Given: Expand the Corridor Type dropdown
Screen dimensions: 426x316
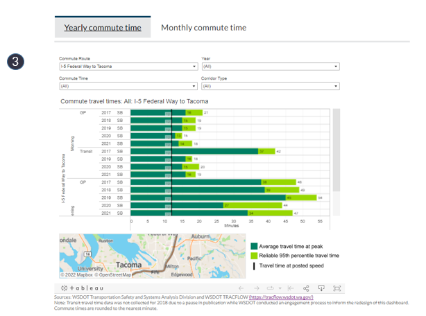Looking at the screenshot, I should tap(270, 87).
